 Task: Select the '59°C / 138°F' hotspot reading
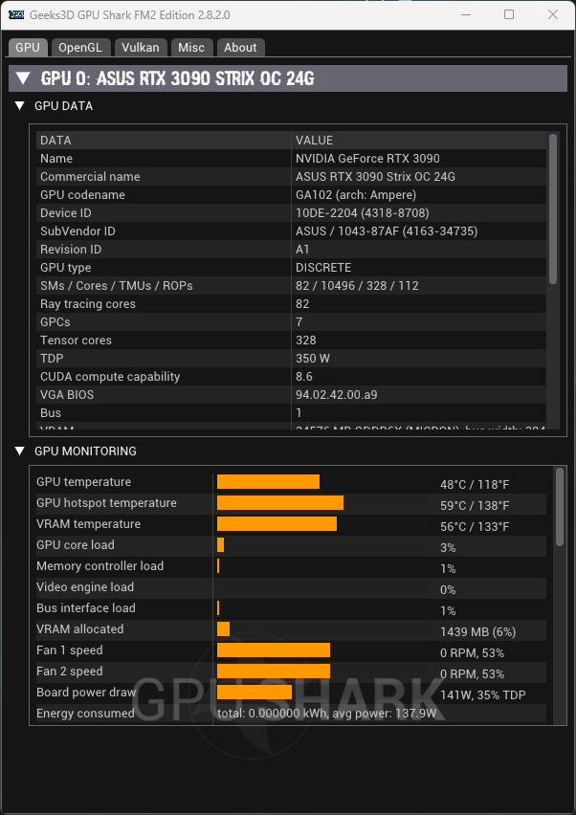point(475,506)
